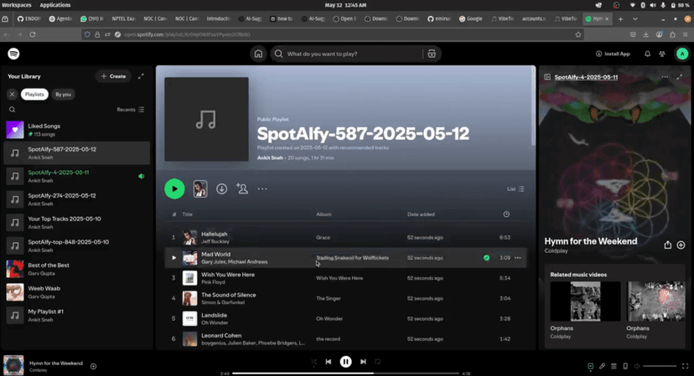Image resolution: width=694 pixels, height=376 pixels.
Task: Open the notifications bell
Action: 647,54
